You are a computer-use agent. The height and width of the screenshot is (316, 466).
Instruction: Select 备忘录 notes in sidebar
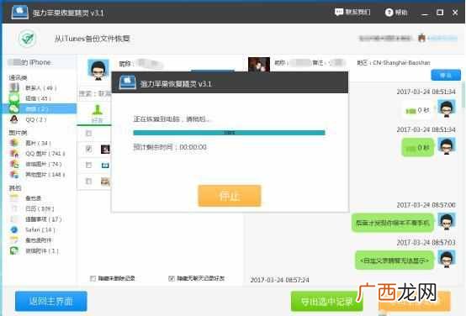click(33, 198)
